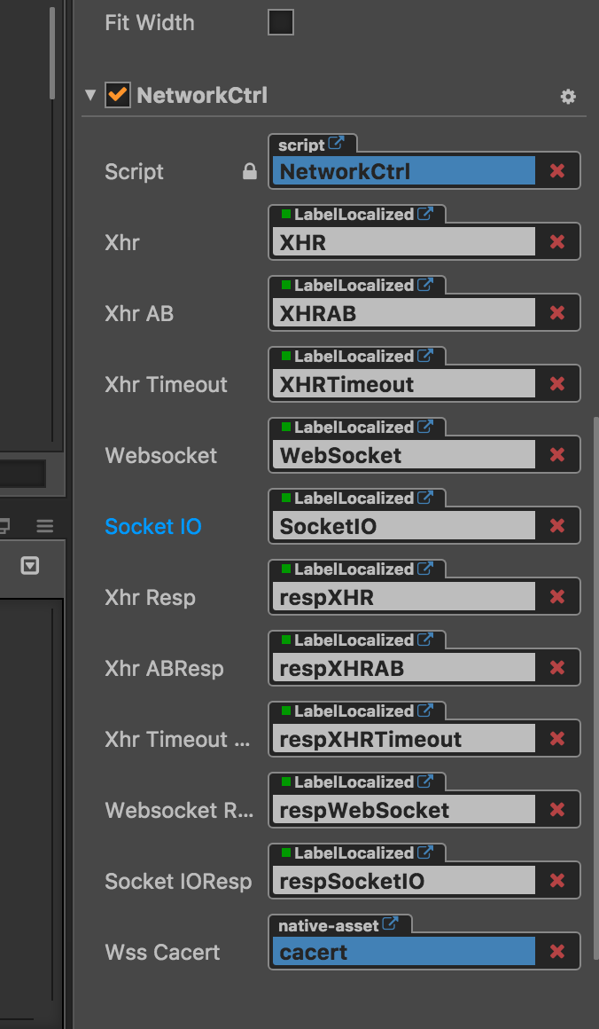Click the lock icon beside the Script property
This screenshot has height=1029, width=599.
click(249, 171)
